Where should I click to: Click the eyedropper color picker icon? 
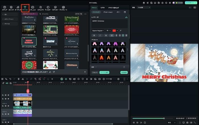point(121,31)
